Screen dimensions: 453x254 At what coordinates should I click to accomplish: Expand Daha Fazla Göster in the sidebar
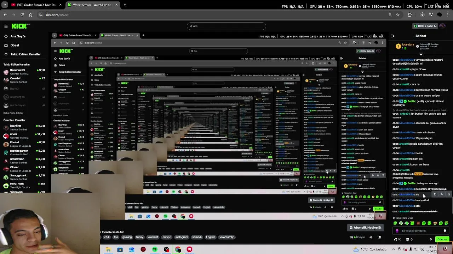pyautogui.click(x=13, y=113)
